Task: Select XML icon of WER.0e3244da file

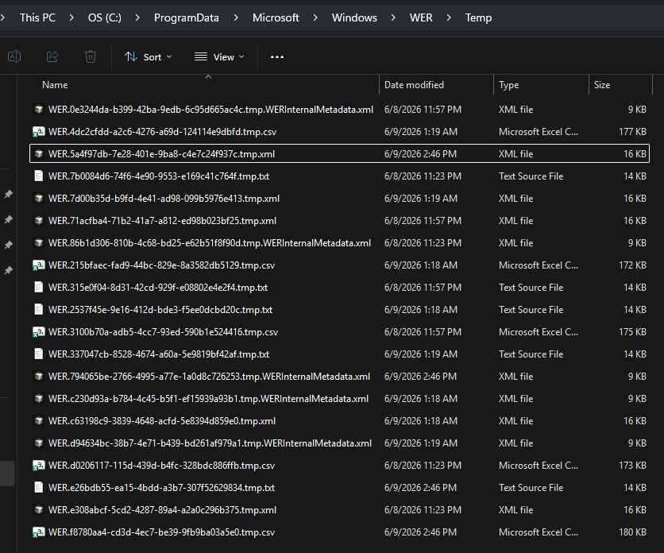Action: 39,110
